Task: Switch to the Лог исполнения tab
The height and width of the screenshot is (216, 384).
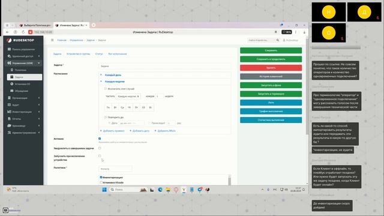Action: coord(118,53)
